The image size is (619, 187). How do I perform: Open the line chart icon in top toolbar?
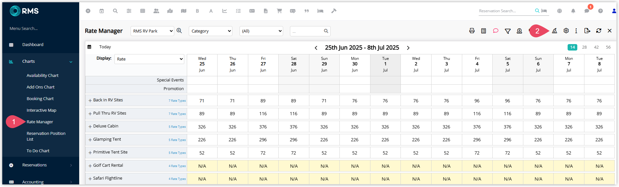coord(225,11)
